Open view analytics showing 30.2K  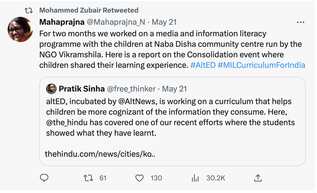coord(195,178)
